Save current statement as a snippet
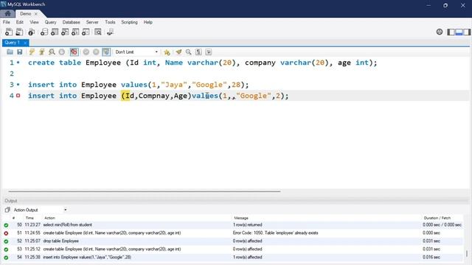The image size is (472, 265). point(167,52)
